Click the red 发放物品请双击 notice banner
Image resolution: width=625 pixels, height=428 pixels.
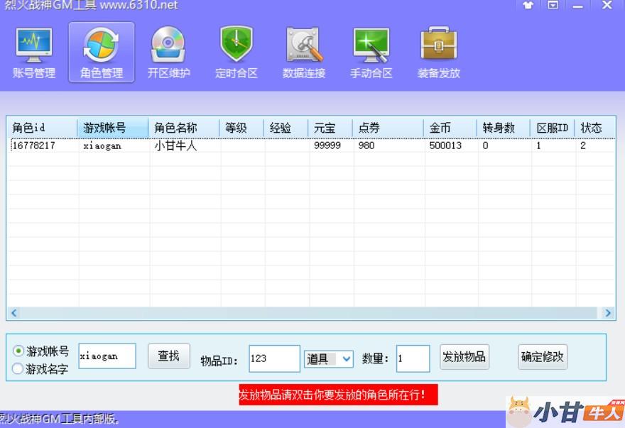(338, 395)
